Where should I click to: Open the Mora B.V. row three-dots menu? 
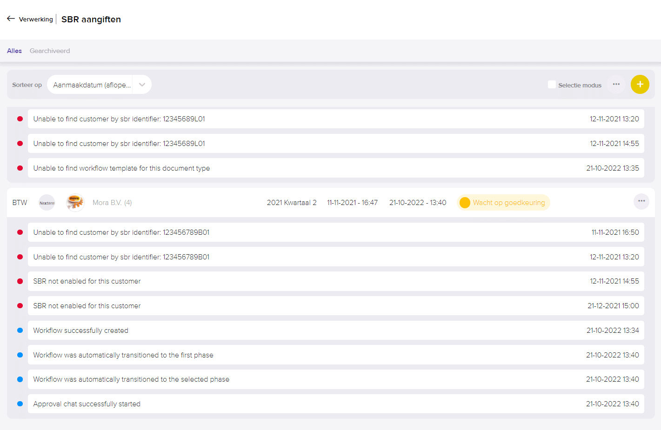641,201
